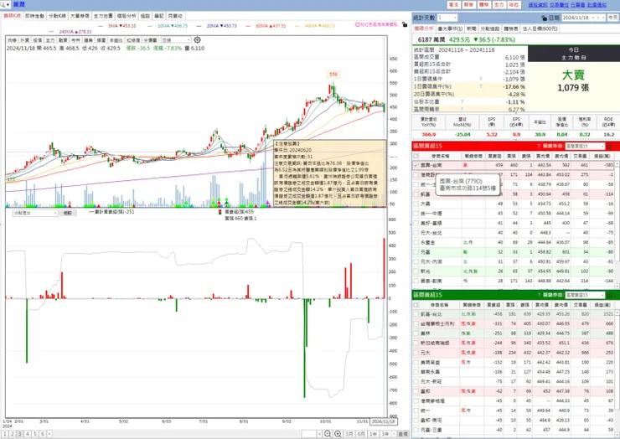Switch to the 即時走勢 tab
This screenshot has width=620, height=439.
click(35, 16)
